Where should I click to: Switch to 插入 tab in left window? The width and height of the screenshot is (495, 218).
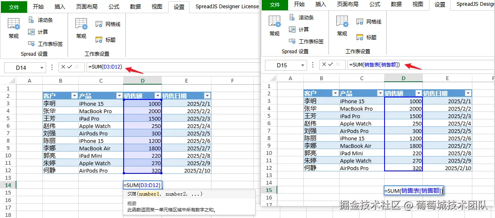click(60, 7)
